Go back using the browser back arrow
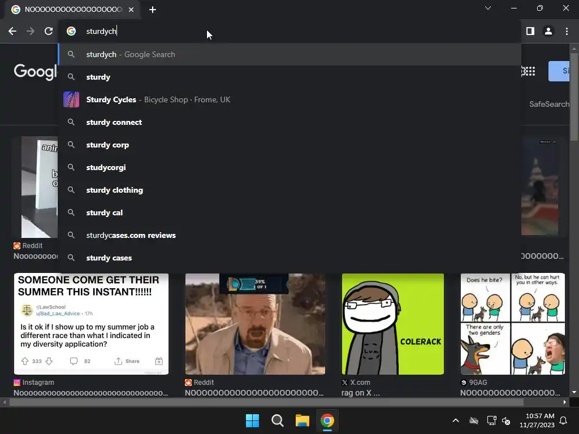The image size is (579, 434). pos(12,32)
